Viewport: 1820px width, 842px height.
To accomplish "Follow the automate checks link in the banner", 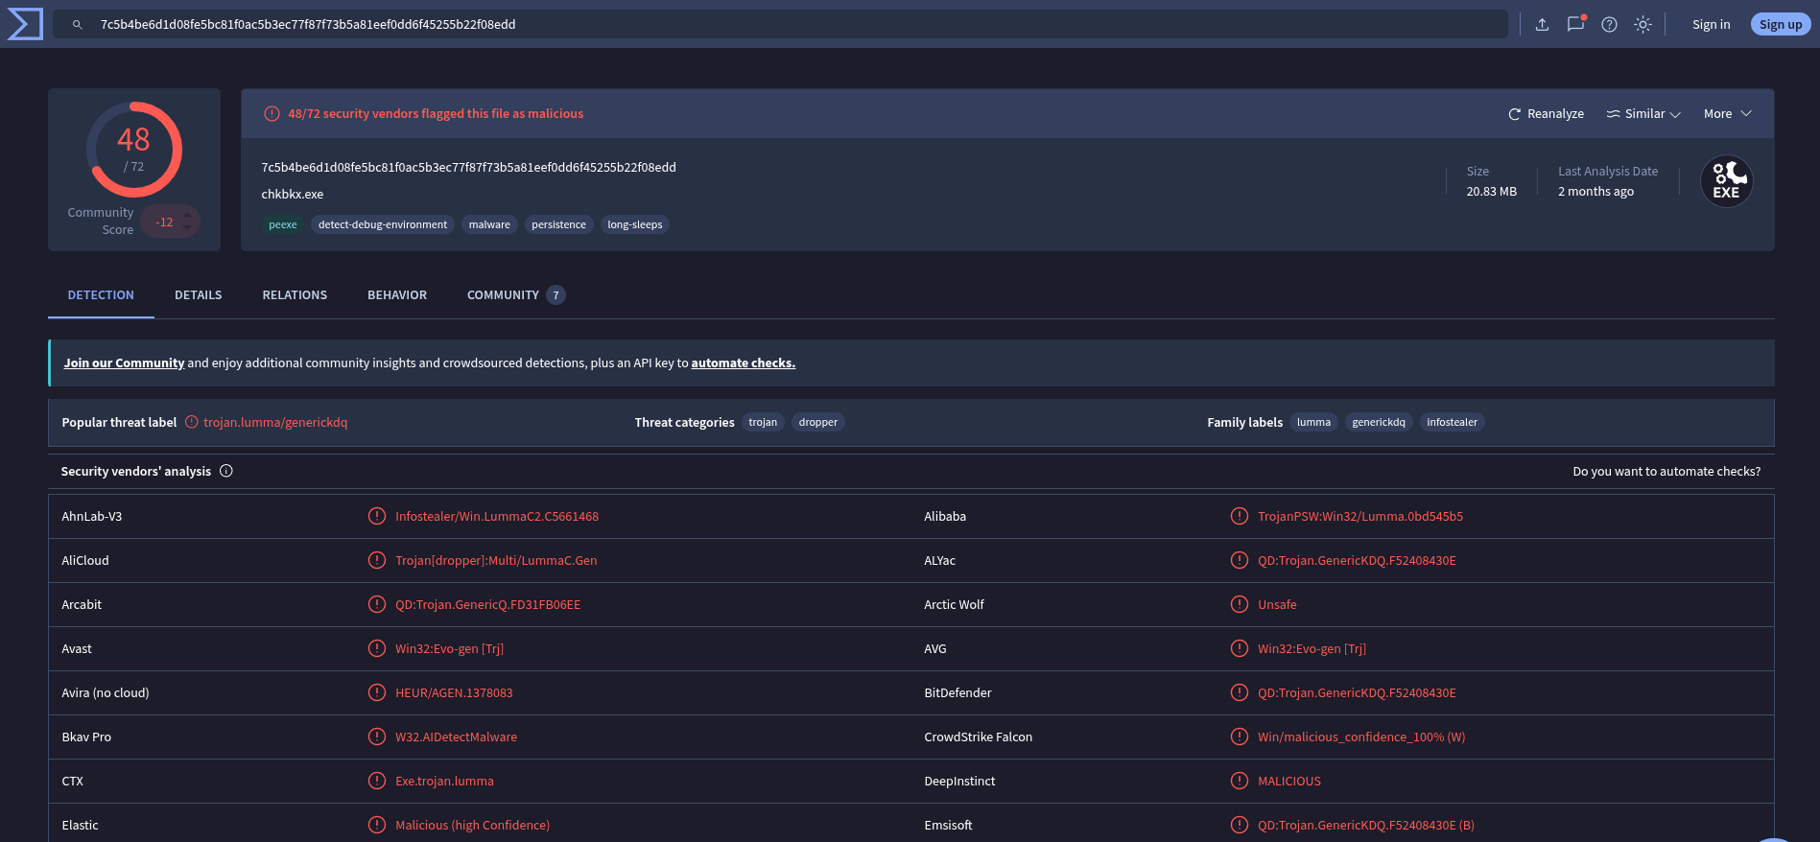I will click(744, 363).
